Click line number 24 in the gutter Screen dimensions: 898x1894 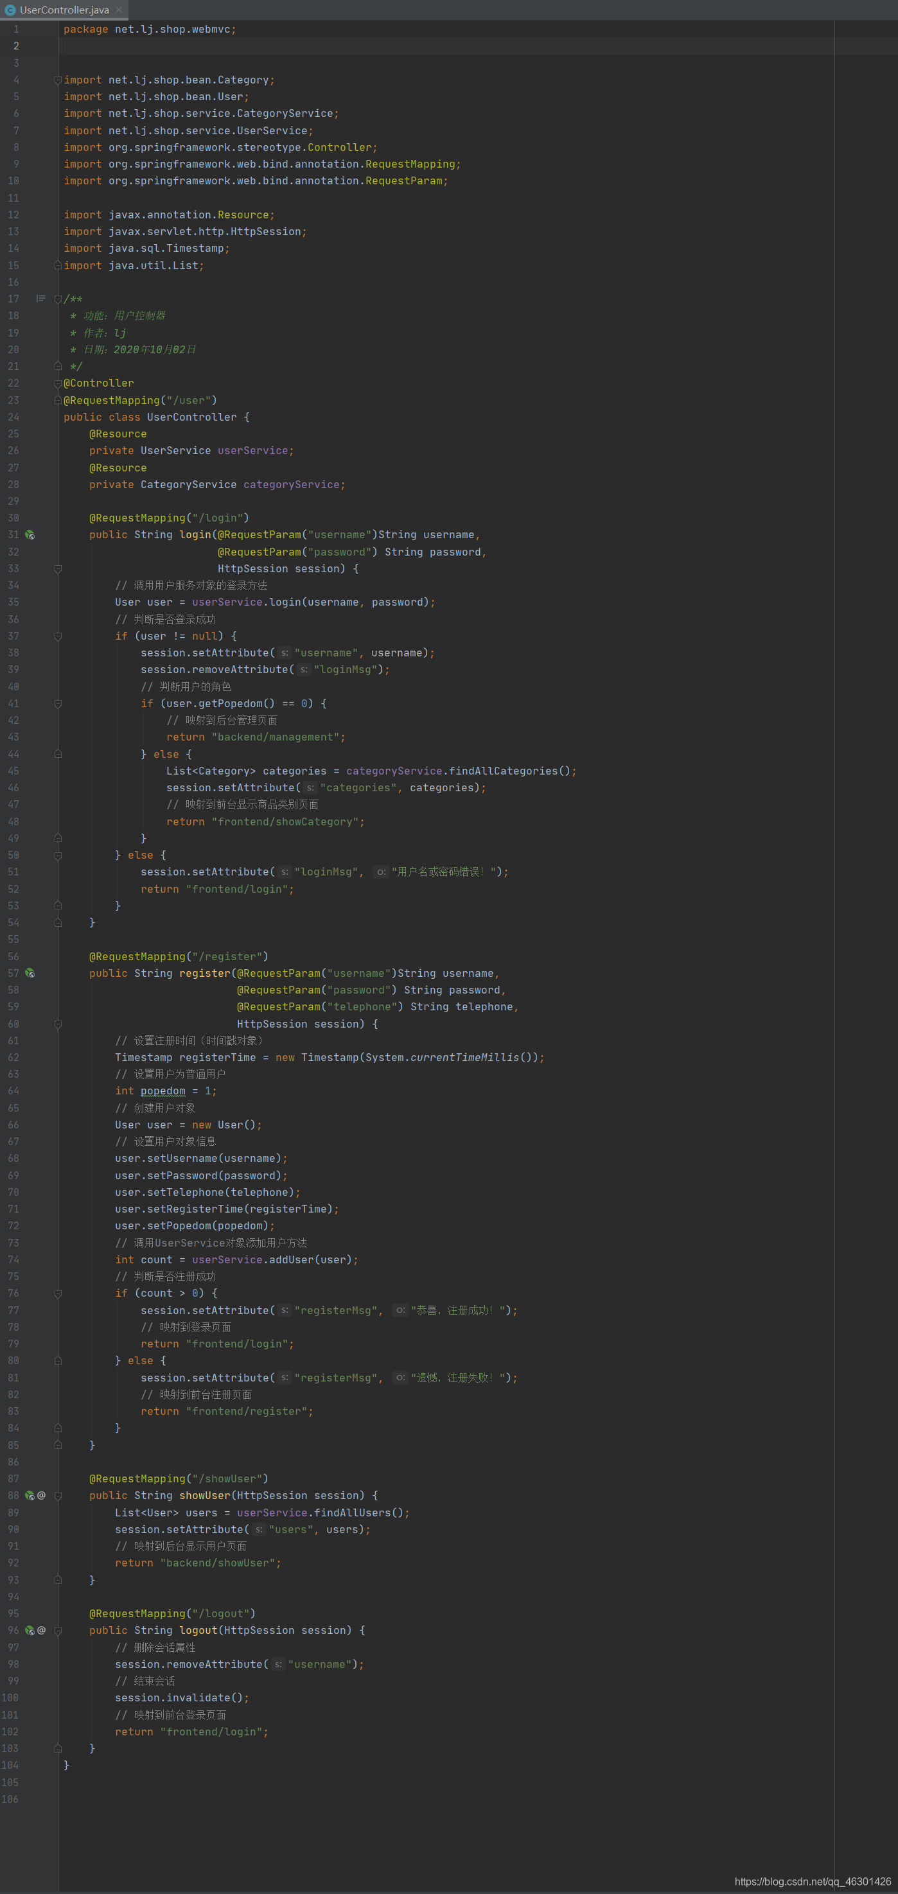tap(13, 417)
